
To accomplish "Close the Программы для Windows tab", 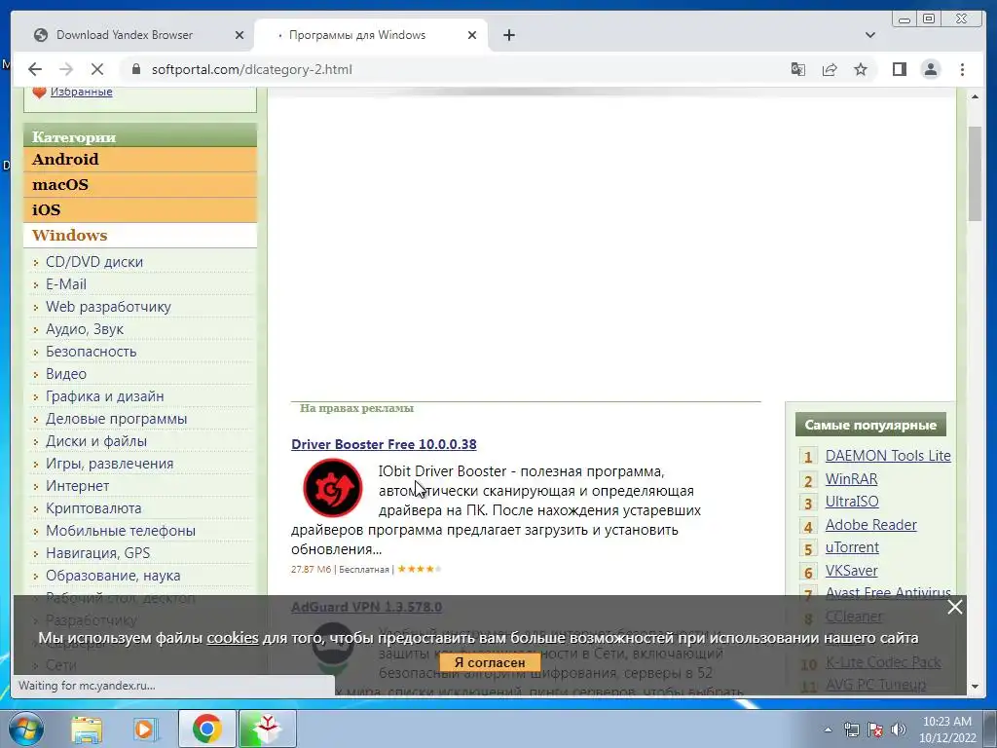I will click(472, 35).
